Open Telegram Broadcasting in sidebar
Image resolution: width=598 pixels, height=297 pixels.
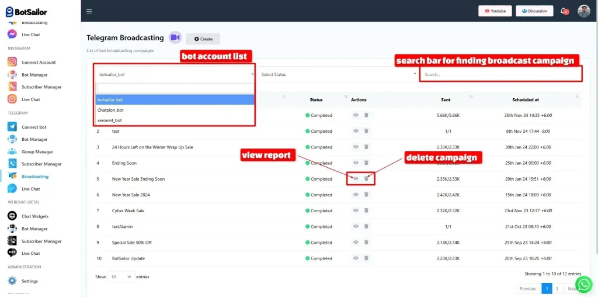(34, 177)
